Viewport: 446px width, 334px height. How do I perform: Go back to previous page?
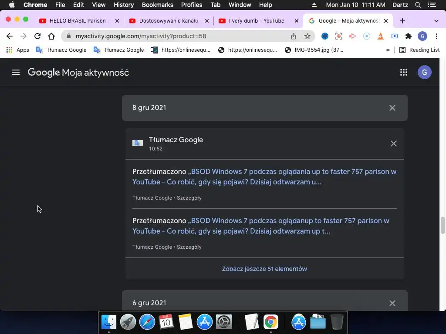point(10,36)
